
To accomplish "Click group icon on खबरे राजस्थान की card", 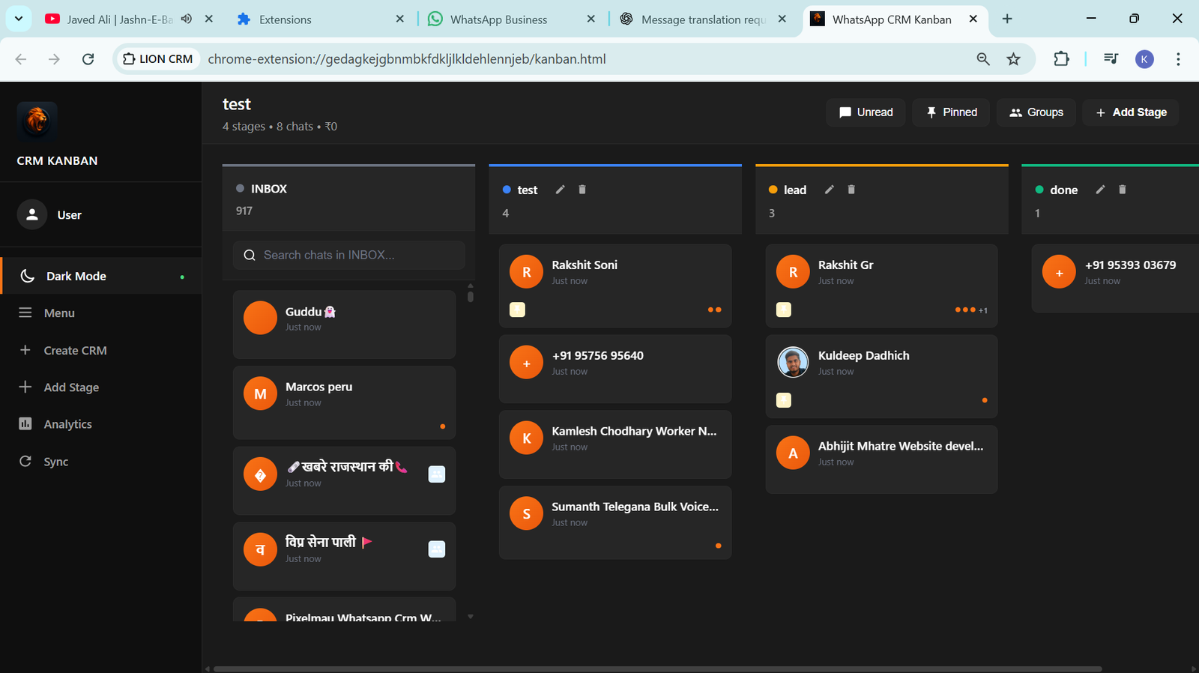I will click(437, 474).
